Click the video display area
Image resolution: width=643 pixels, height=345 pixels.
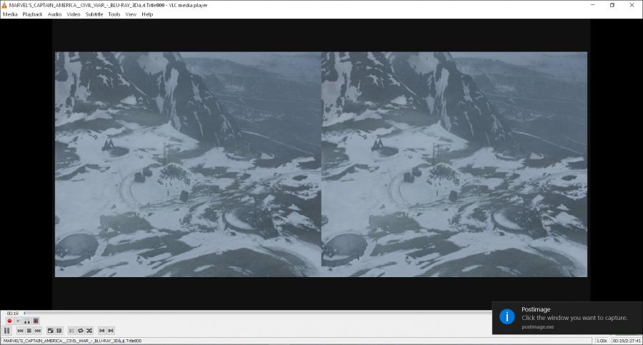coord(321,164)
